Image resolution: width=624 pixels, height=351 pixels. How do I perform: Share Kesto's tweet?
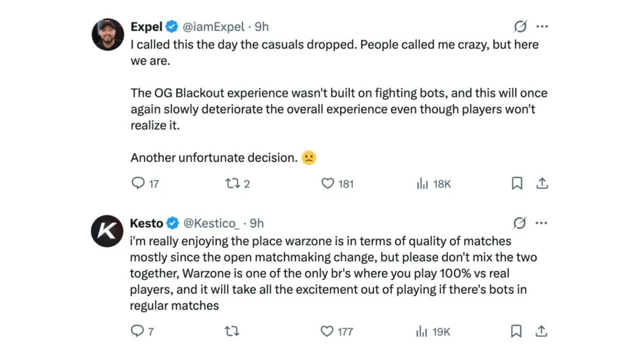[x=542, y=331]
